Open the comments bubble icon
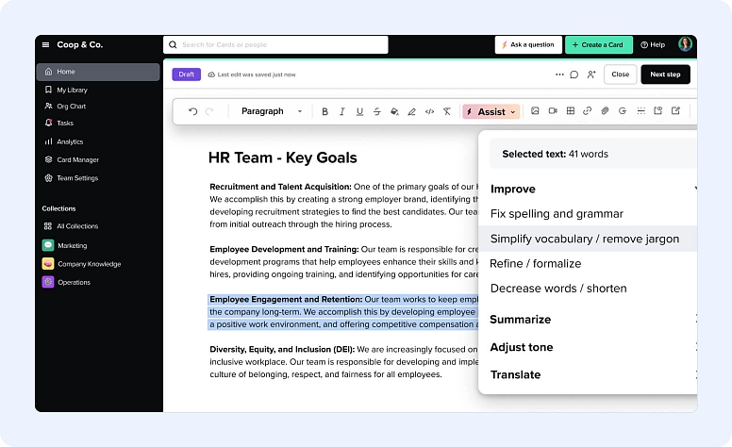The image size is (732, 447). [574, 74]
